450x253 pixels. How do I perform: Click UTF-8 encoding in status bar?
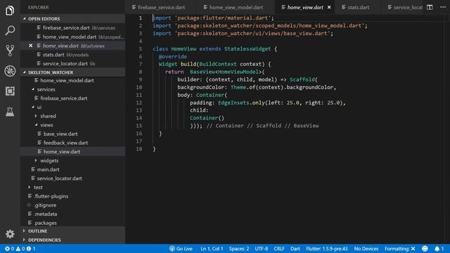coord(261,249)
